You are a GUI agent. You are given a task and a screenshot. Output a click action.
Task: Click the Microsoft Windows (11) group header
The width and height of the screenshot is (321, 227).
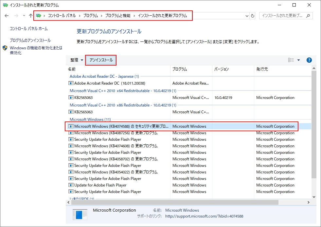point(90,120)
